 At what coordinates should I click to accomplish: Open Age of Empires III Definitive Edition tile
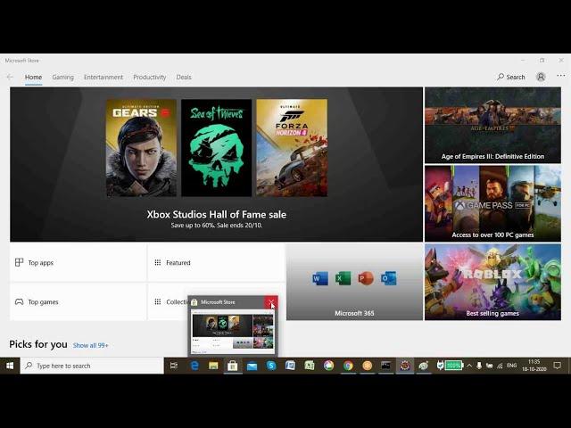coord(492,125)
